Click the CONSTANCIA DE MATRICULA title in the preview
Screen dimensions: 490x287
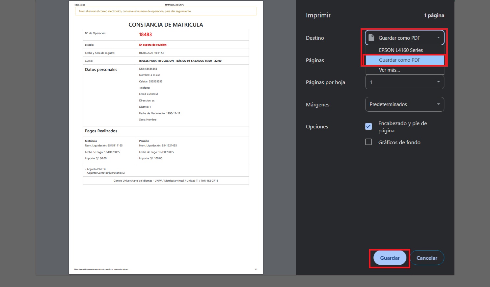click(166, 25)
